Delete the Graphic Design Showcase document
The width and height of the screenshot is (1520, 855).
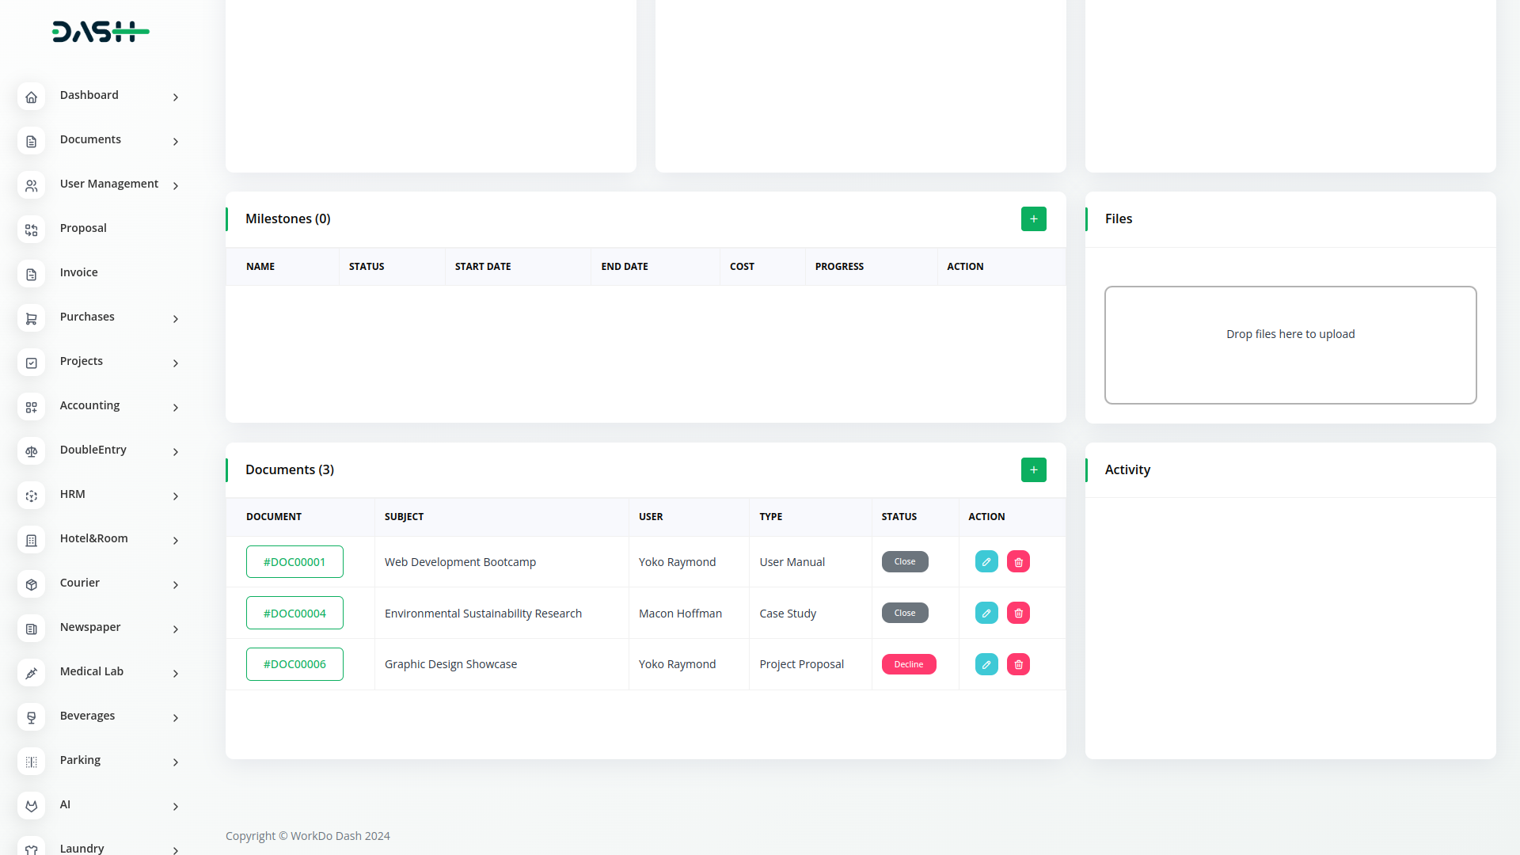[1018, 665]
